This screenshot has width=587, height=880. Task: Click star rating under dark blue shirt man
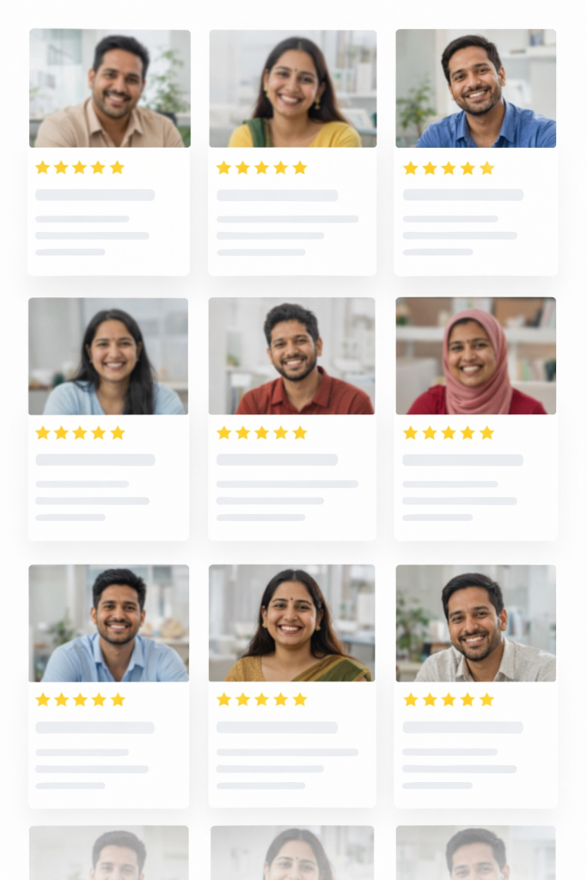(x=449, y=168)
